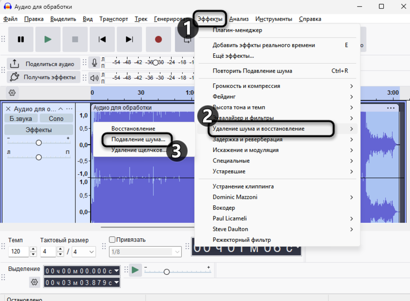Image resolution: width=410 pixels, height=301 pixels.
Task: Toggle Соло on the audio track
Action: tap(56, 119)
